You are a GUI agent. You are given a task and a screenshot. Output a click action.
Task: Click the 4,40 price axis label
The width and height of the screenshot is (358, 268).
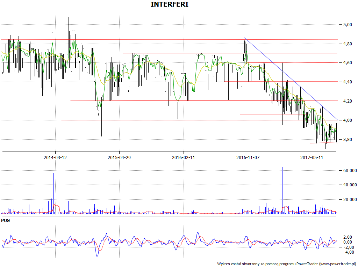pyautogui.click(x=347, y=82)
